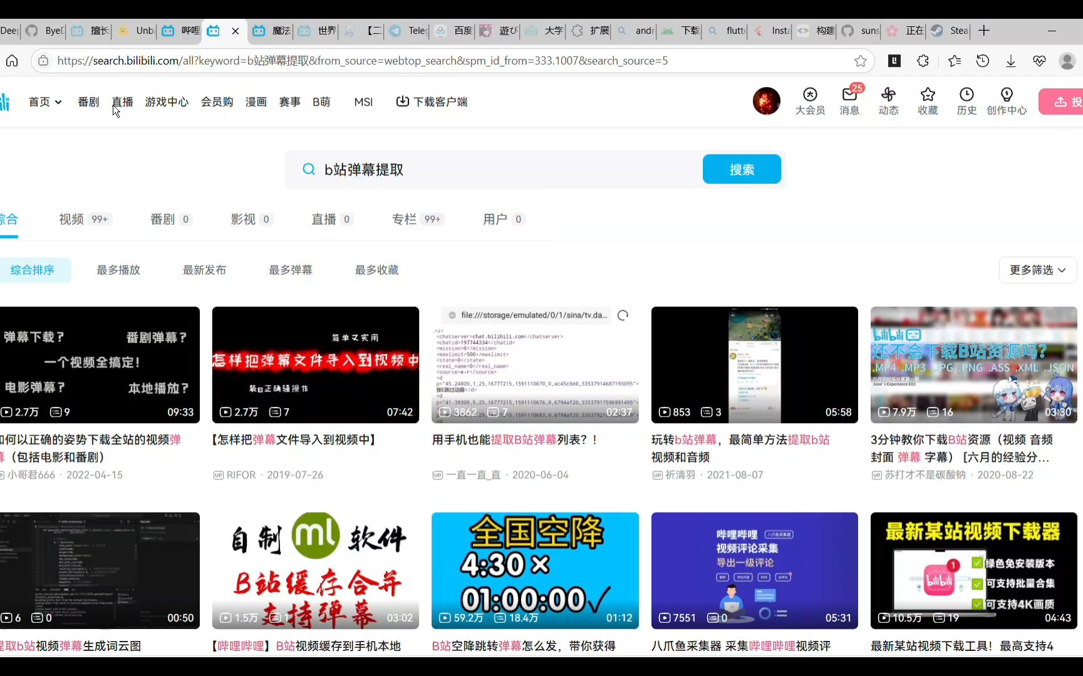Screen dimensions: 1083x676
Task: Click the user avatar in the header
Action: point(767,101)
